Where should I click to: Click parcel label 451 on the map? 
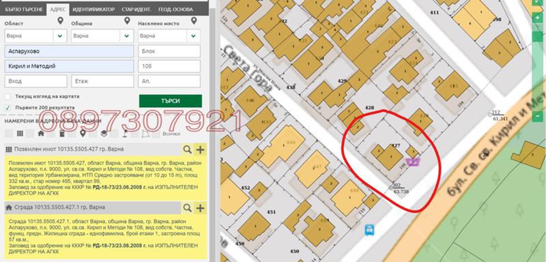[271, 212]
